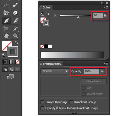
Task: Reset toolbar to default fill and stroke
Action: pos(4,55)
